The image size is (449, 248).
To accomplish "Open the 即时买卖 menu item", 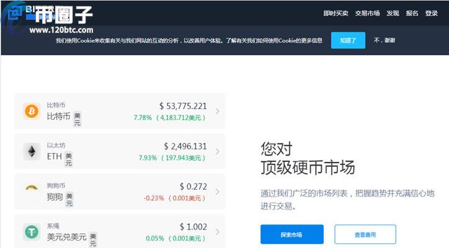I will 336,13.
